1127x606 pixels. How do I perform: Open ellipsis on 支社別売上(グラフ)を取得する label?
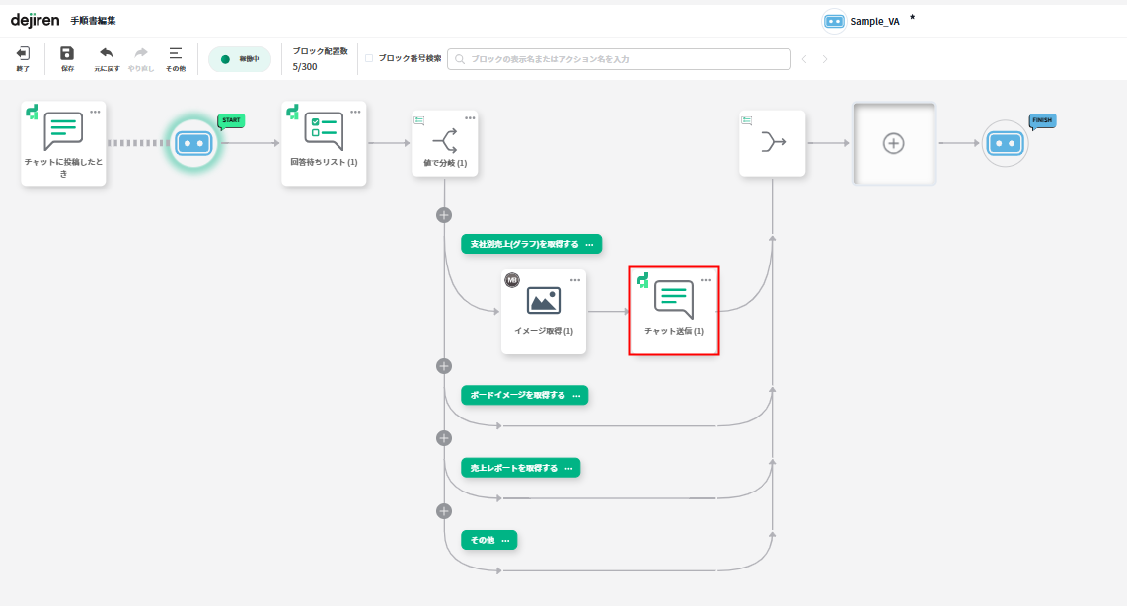(590, 244)
